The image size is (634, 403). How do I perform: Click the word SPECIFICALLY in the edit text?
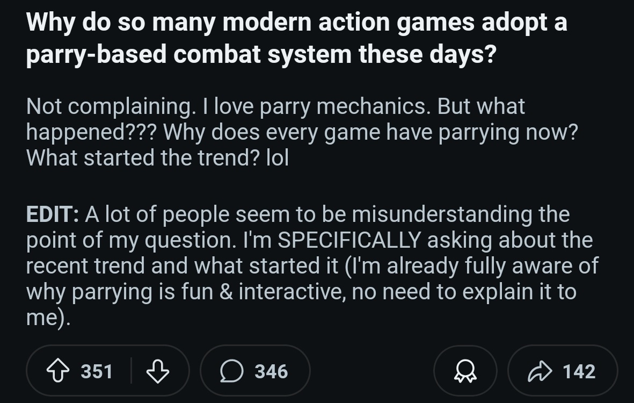point(349,240)
